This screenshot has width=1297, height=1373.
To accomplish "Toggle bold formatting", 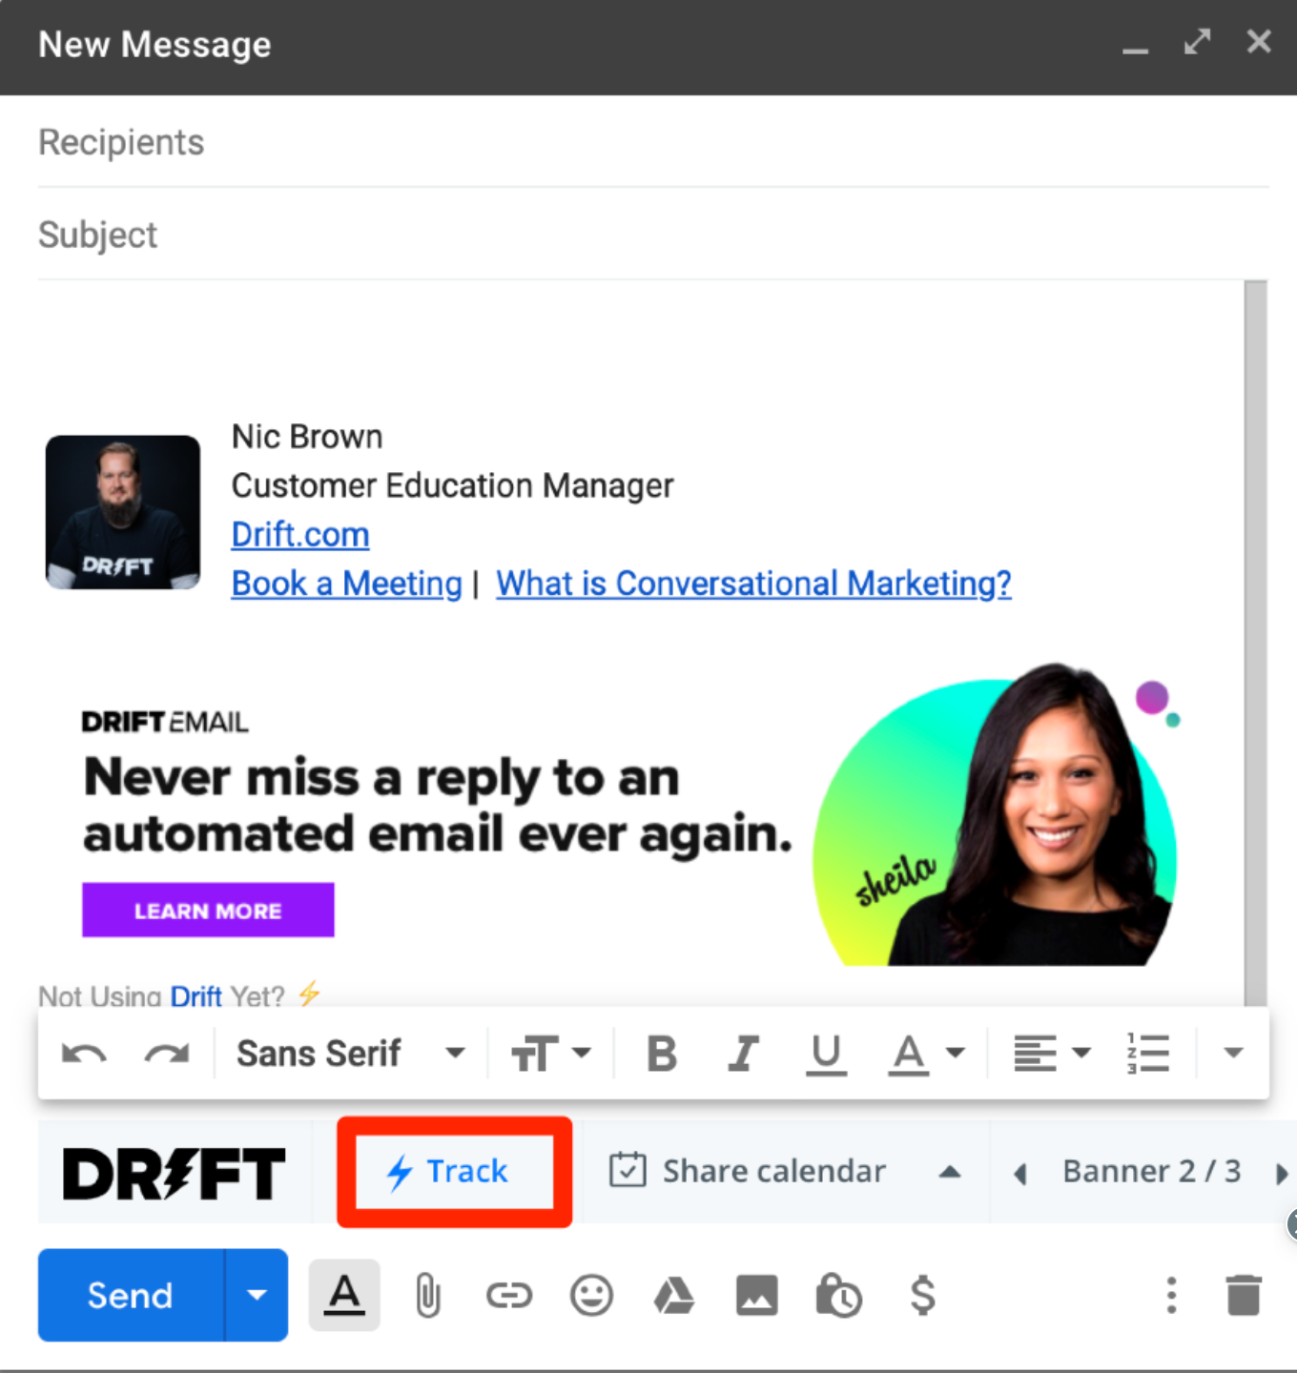I will pos(662,1054).
